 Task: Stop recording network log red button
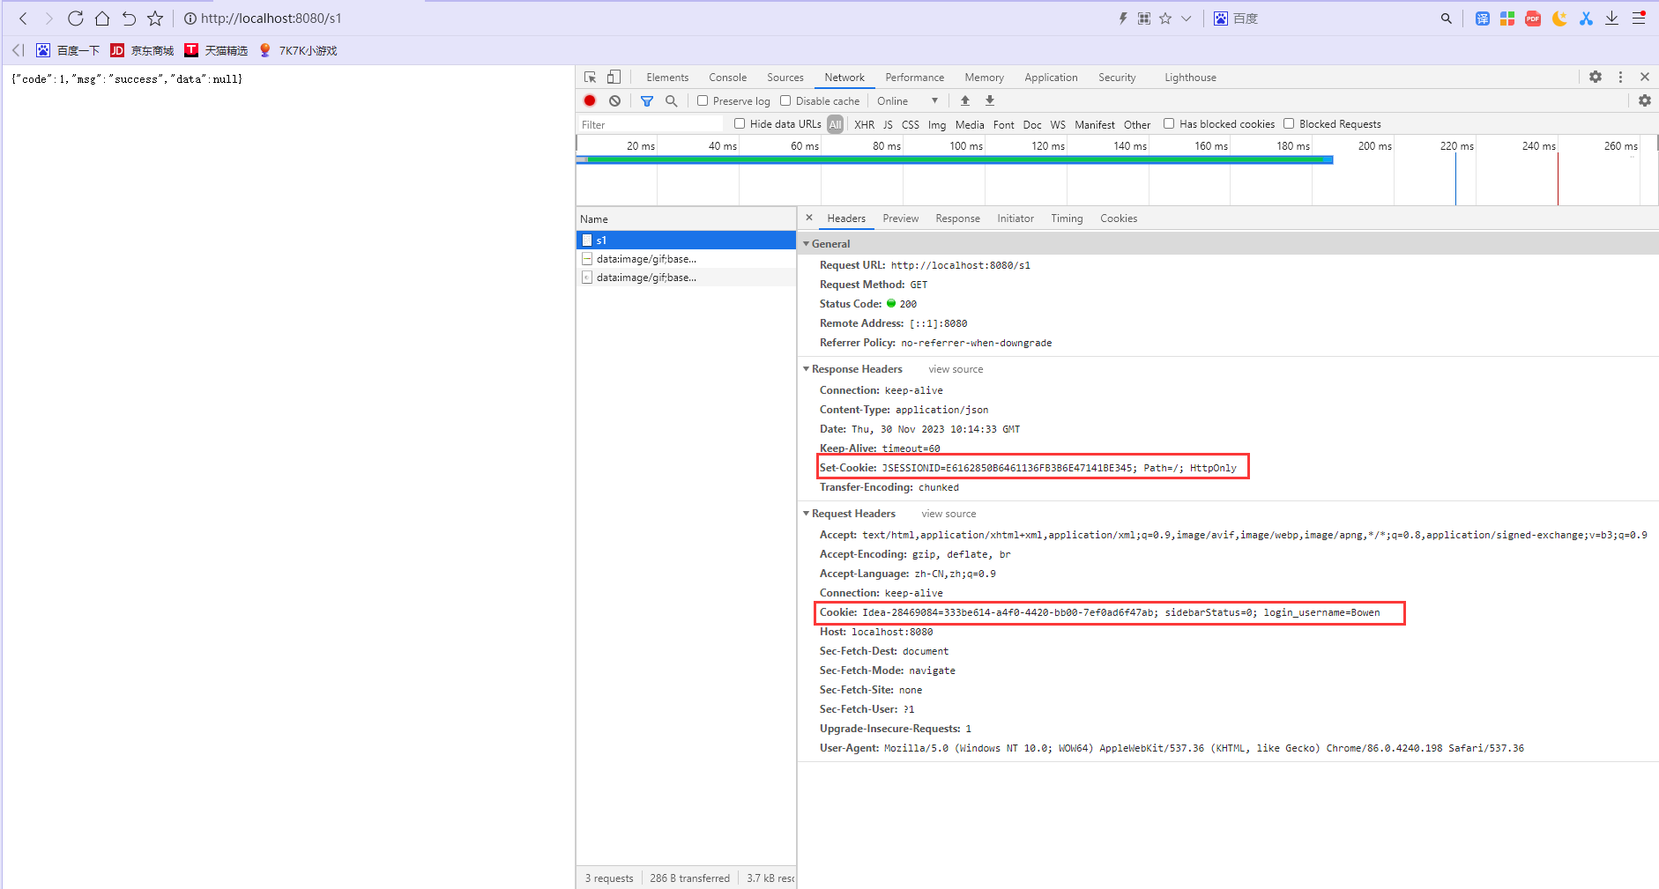(x=590, y=101)
